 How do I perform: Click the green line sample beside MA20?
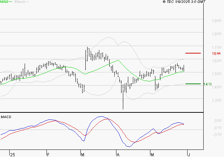11,2
